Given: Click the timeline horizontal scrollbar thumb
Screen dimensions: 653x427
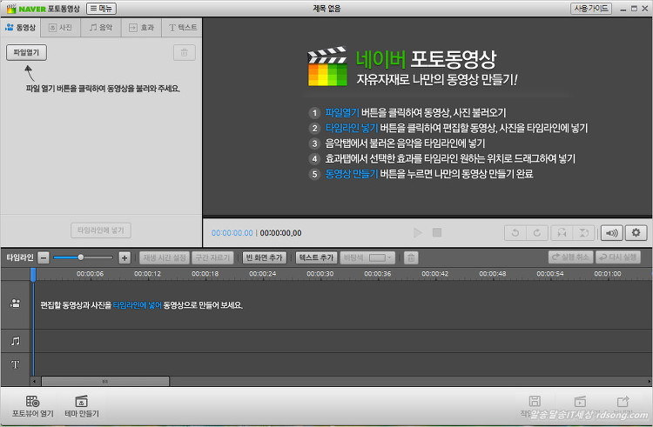Looking at the screenshot, I should 105,381.
